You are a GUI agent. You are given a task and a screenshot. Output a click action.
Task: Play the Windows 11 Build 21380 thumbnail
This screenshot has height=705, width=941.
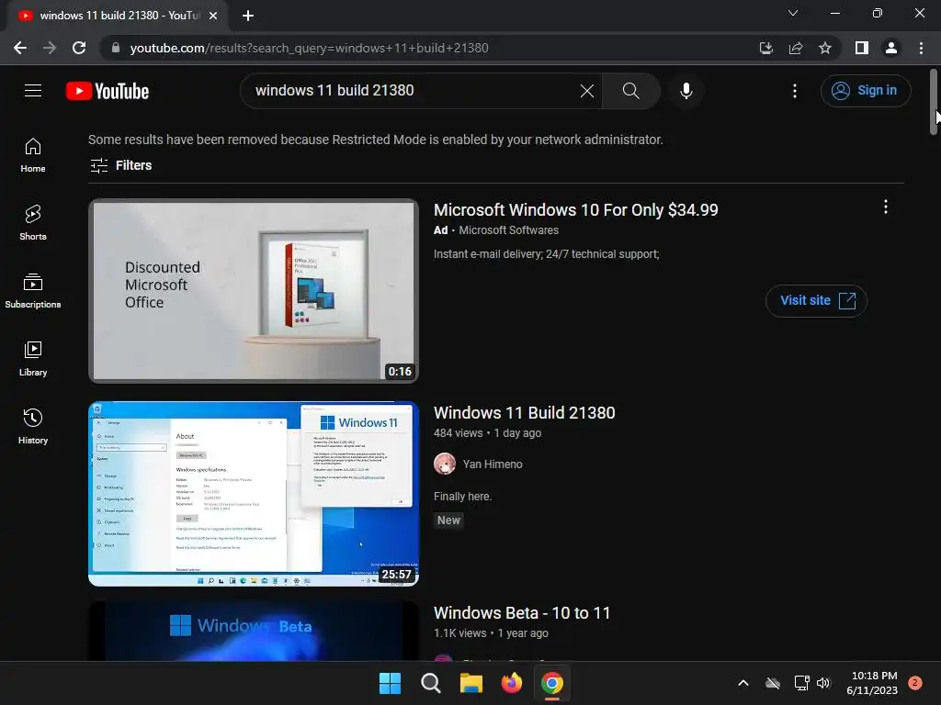click(254, 493)
